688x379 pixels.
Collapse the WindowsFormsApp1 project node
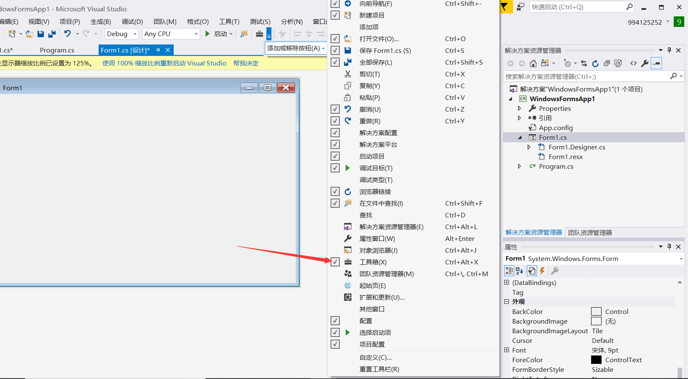[x=511, y=99]
